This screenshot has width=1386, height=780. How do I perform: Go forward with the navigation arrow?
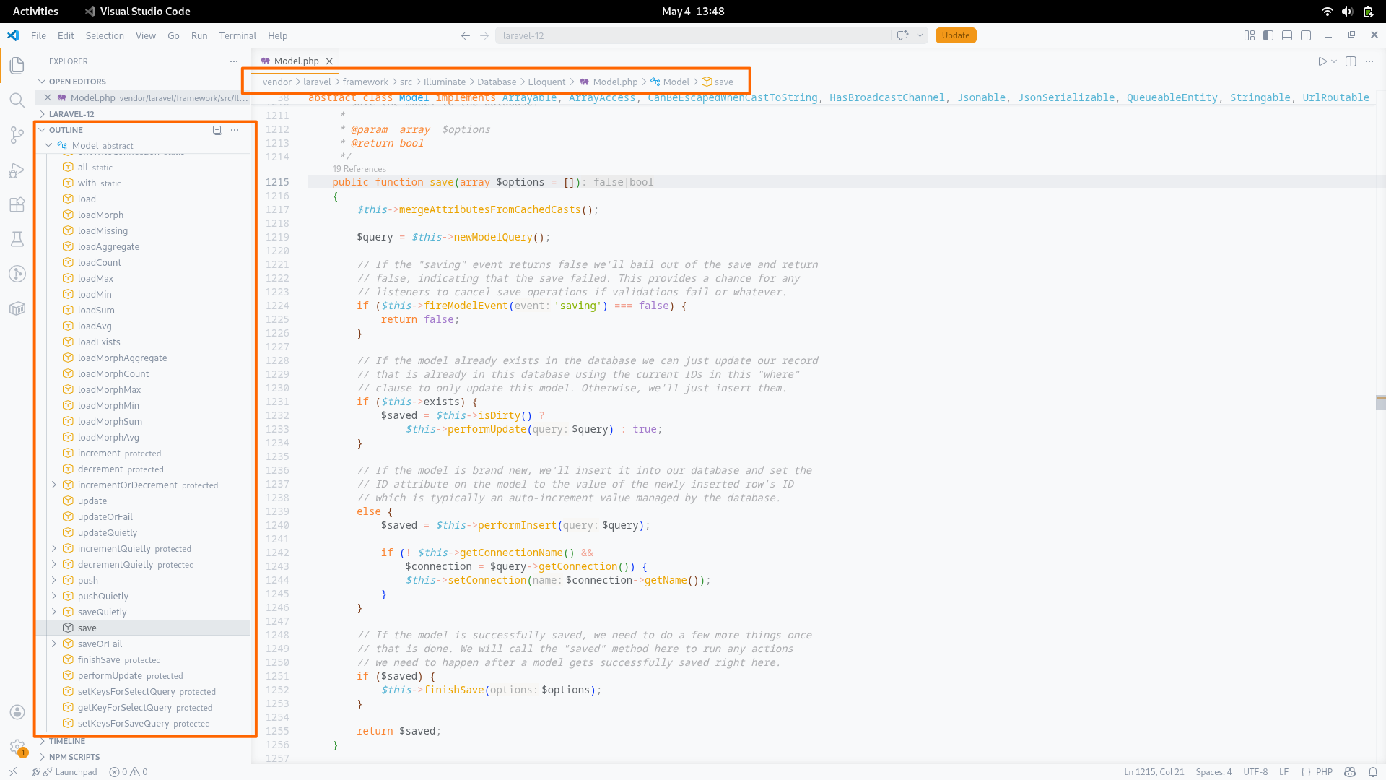click(484, 35)
